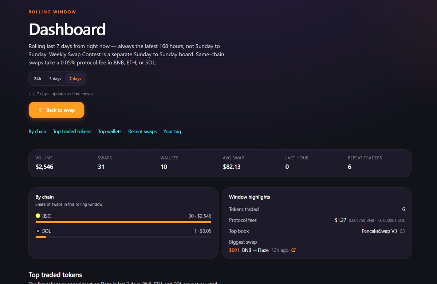This screenshot has width=437, height=284.
Task: Open the Your tag link
Action: pyautogui.click(x=172, y=131)
